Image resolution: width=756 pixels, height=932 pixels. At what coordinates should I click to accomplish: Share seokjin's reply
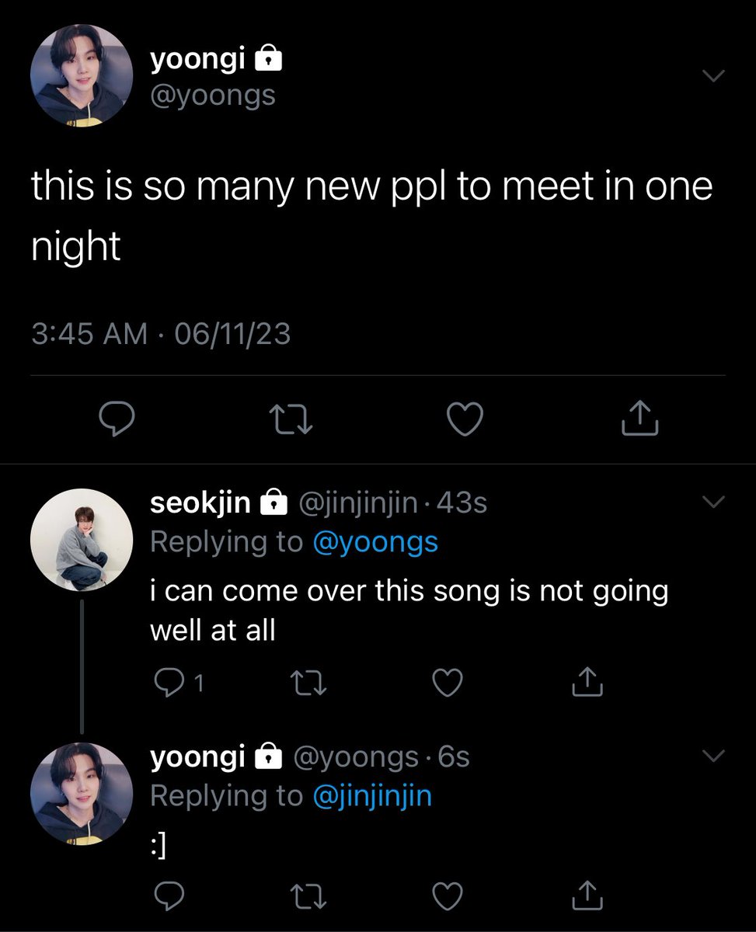588,681
